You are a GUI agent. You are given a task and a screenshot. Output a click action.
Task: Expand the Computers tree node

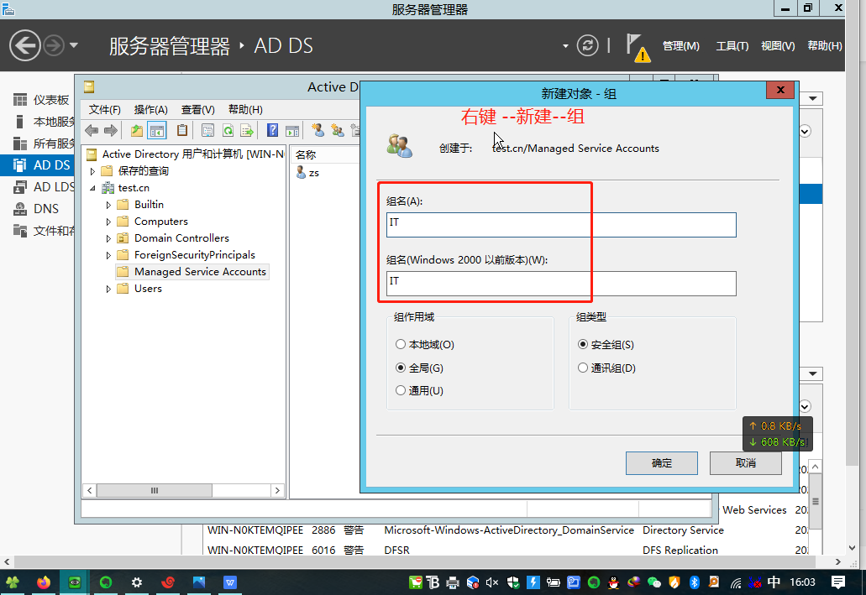point(108,222)
